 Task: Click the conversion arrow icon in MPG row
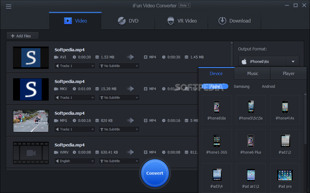(130, 120)
